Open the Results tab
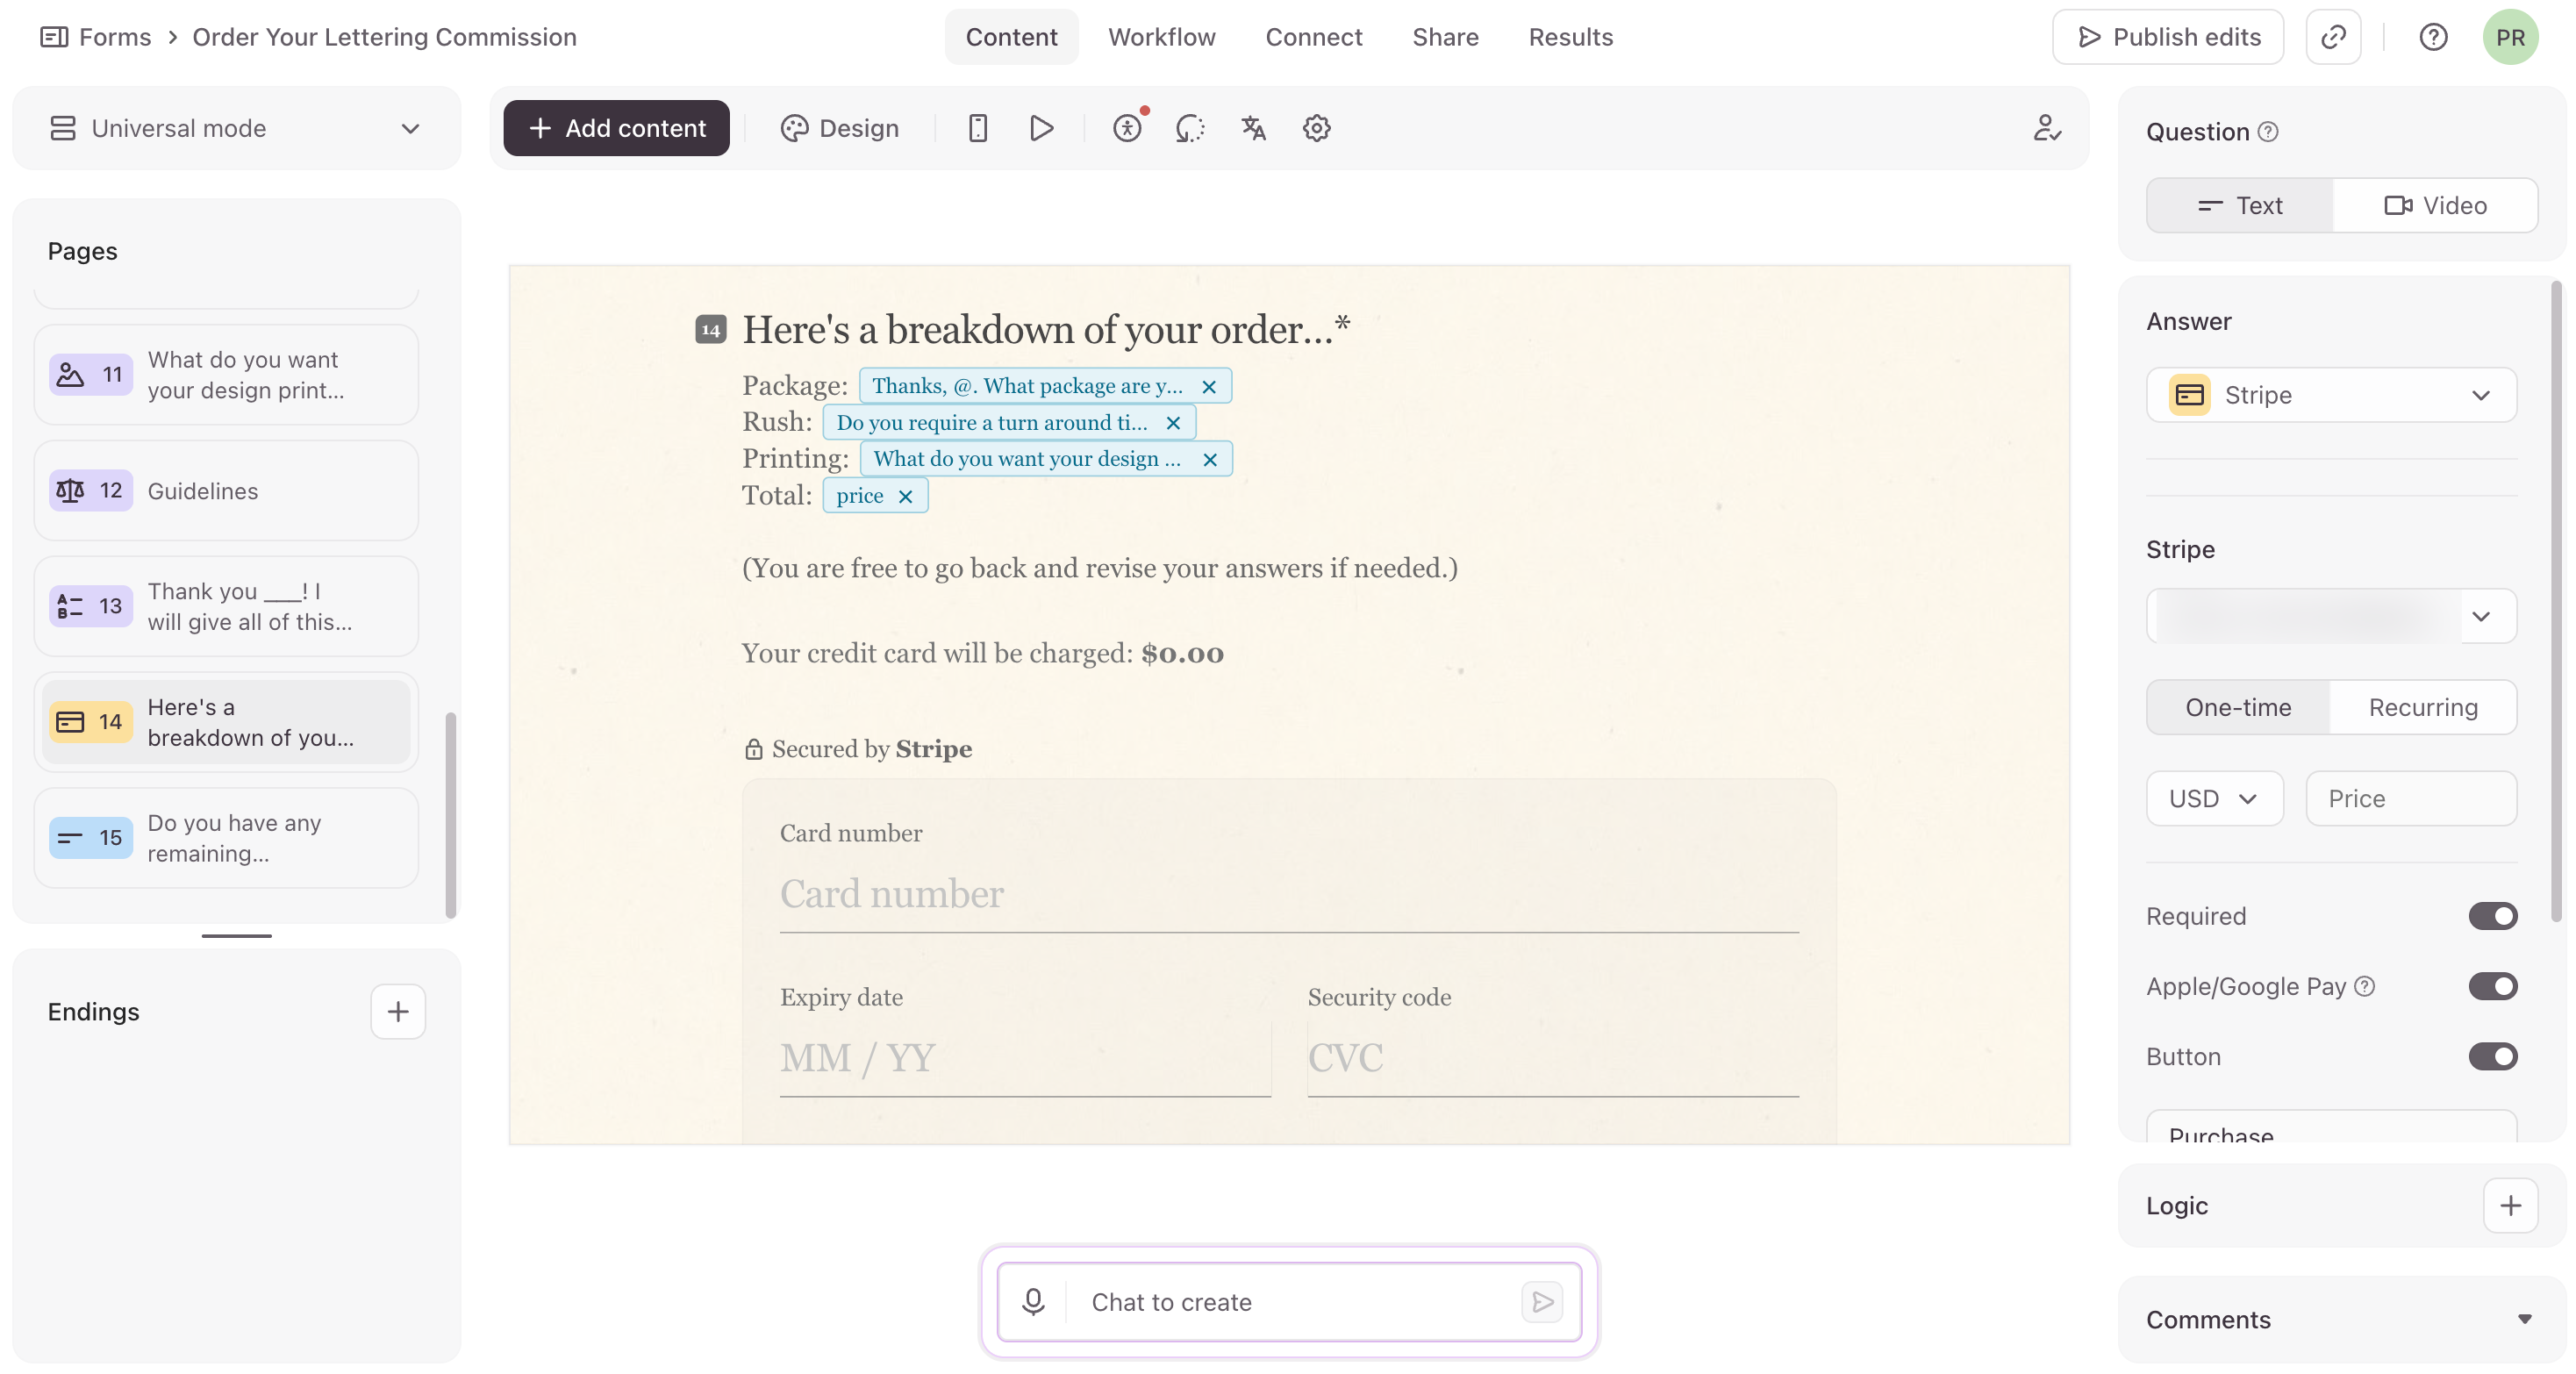 (1570, 37)
